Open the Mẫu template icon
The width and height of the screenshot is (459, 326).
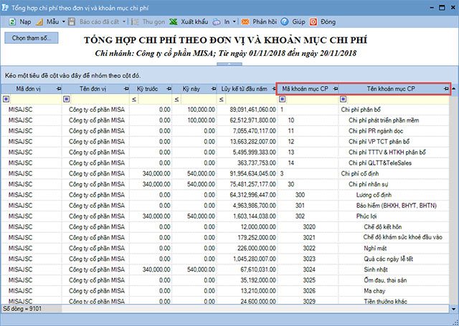[40, 21]
